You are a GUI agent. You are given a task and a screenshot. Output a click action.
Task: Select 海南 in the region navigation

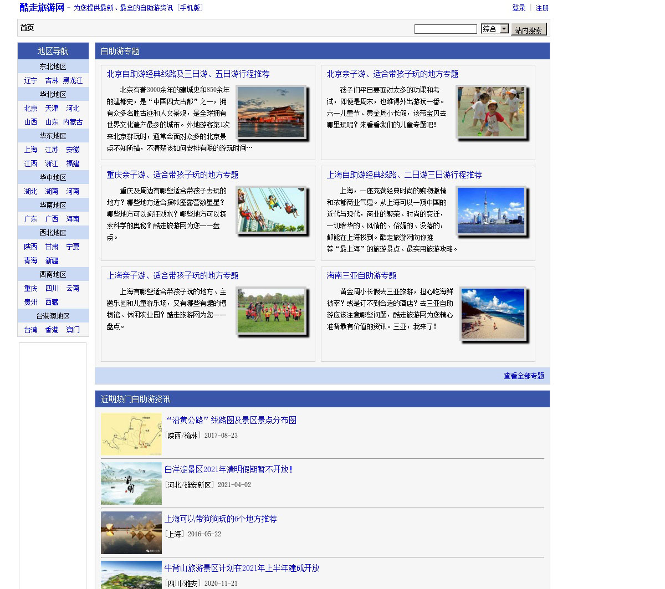coord(73,219)
